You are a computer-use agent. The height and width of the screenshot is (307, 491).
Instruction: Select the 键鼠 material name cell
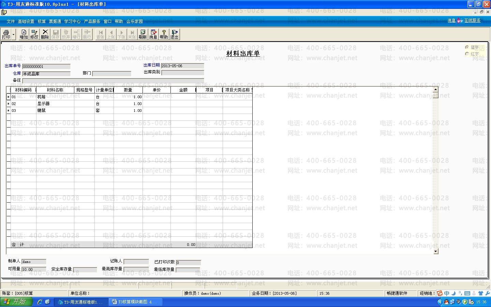point(55,111)
